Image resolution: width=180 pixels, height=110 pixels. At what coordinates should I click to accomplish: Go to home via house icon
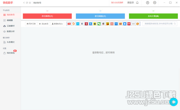[30, 3]
